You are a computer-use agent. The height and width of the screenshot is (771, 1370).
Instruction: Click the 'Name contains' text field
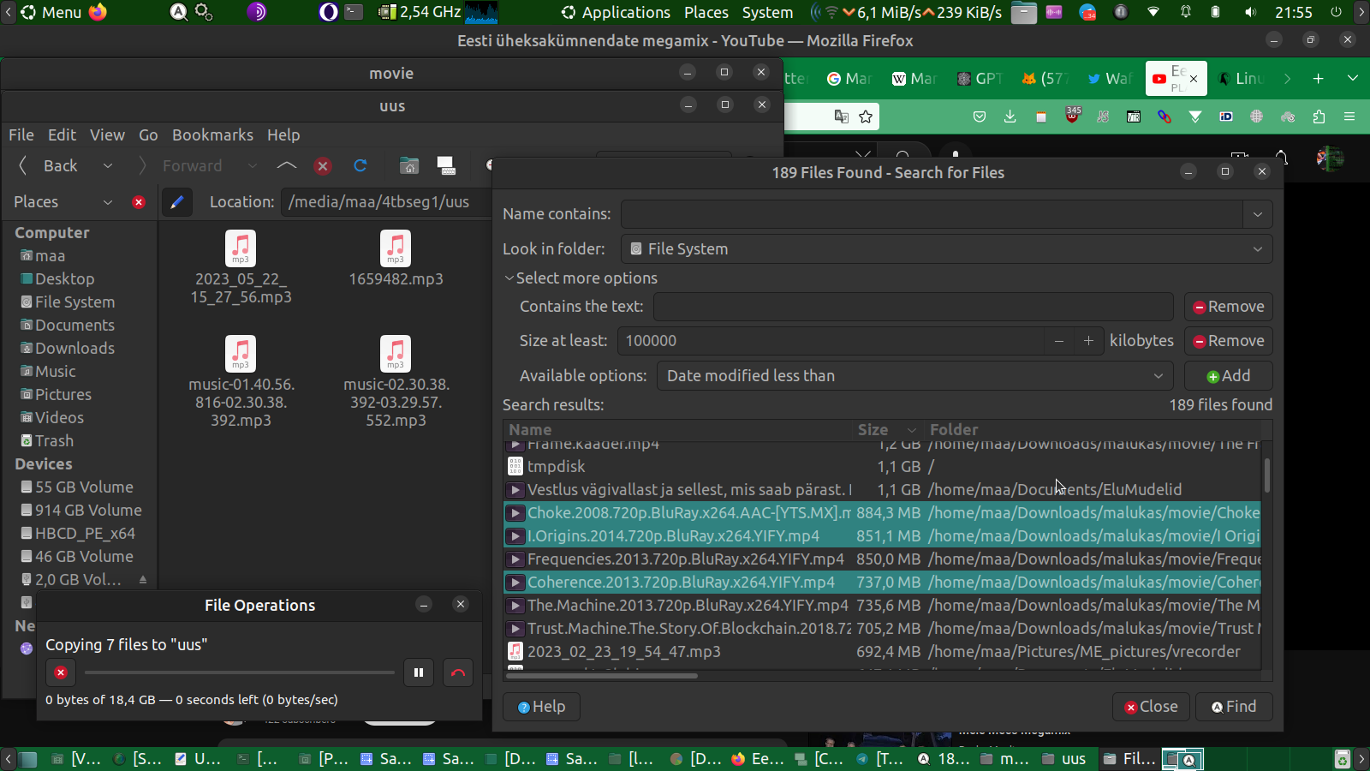click(932, 214)
